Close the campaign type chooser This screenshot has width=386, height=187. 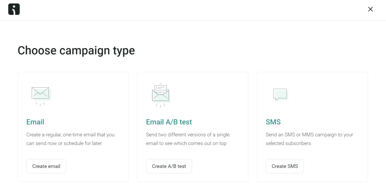pos(370,9)
